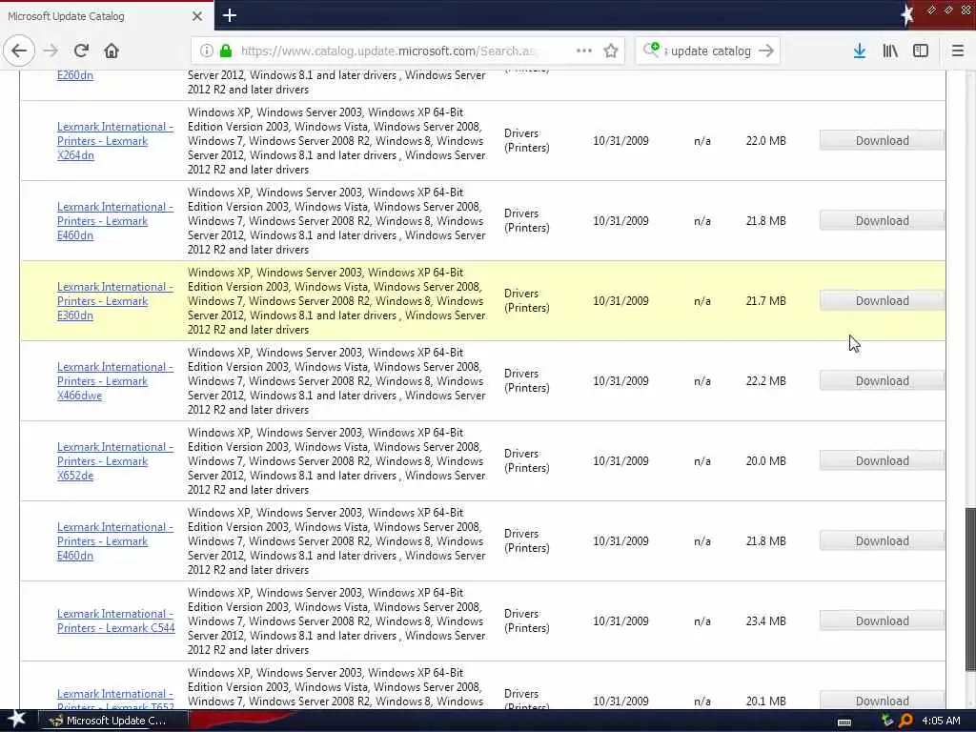Image resolution: width=976 pixels, height=732 pixels.
Task: Open the Lexmark X466dwe driver link
Action: (x=115, y=381)
